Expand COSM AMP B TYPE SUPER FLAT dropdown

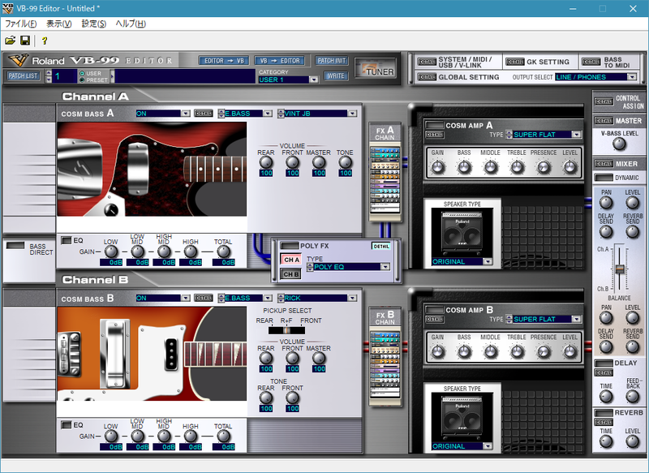click(x=577, y=319)
